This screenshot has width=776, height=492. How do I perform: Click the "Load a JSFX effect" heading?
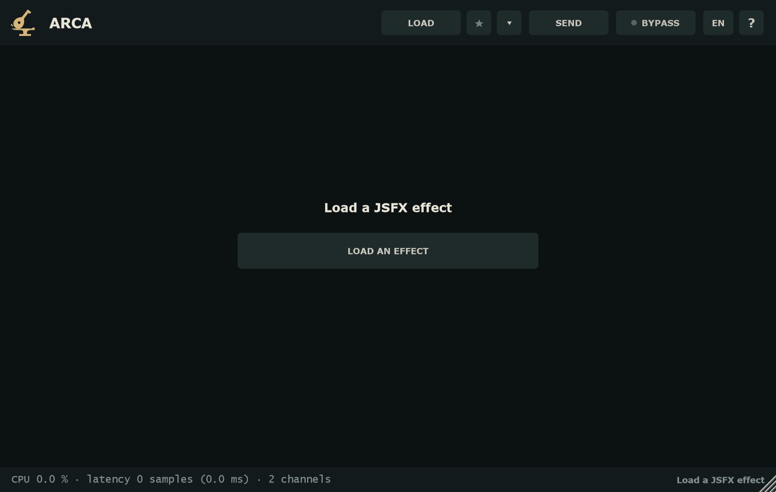388,208
